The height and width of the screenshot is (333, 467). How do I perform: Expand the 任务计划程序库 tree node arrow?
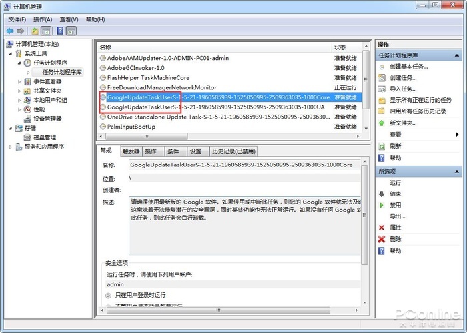pos(28,72)
